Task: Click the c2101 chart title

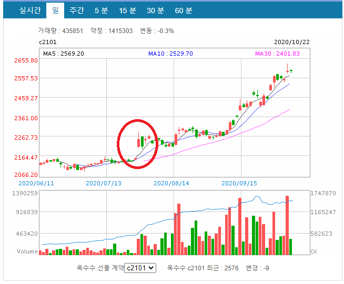Action: (x=48, y=42)
